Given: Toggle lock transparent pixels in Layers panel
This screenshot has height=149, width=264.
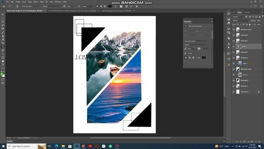Looking at the screenshot, I should point(238,24).
